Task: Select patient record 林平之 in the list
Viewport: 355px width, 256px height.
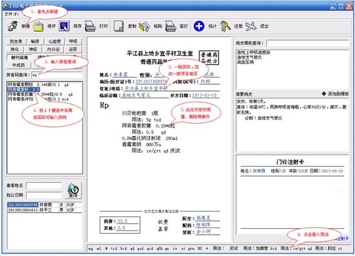Action: (44, 210)
